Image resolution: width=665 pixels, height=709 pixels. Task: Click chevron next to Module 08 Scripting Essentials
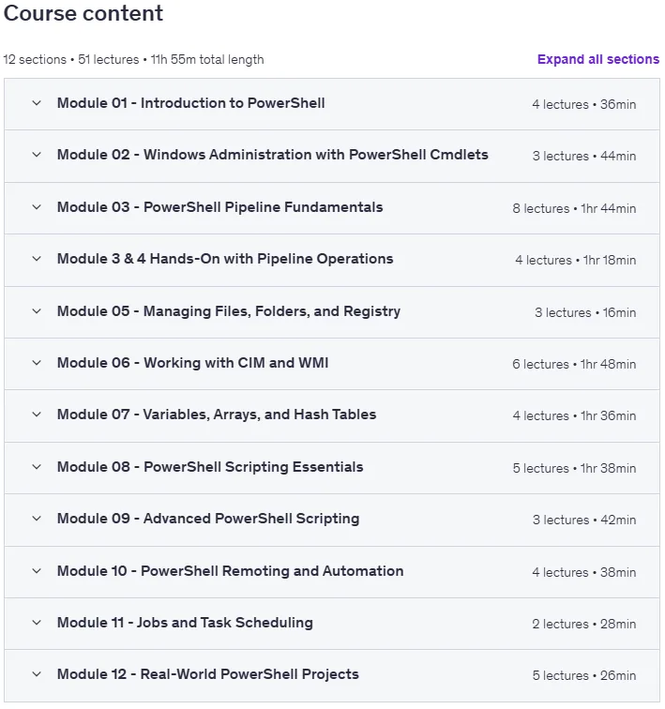point(37,467)
